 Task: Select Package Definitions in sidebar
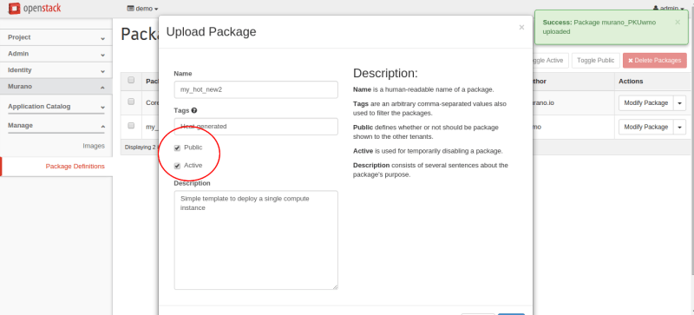tap(75, 166)
